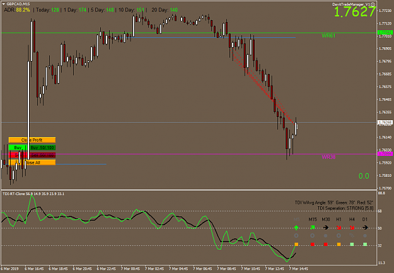Open the chart menu arrow by GBPCAD,M15

(4, 4)
